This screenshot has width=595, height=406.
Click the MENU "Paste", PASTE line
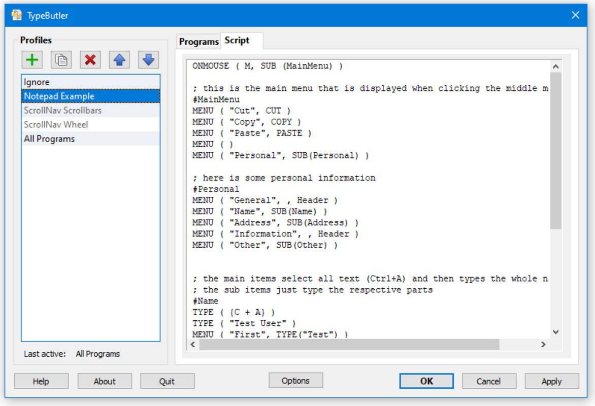click(x=252, y=133)
